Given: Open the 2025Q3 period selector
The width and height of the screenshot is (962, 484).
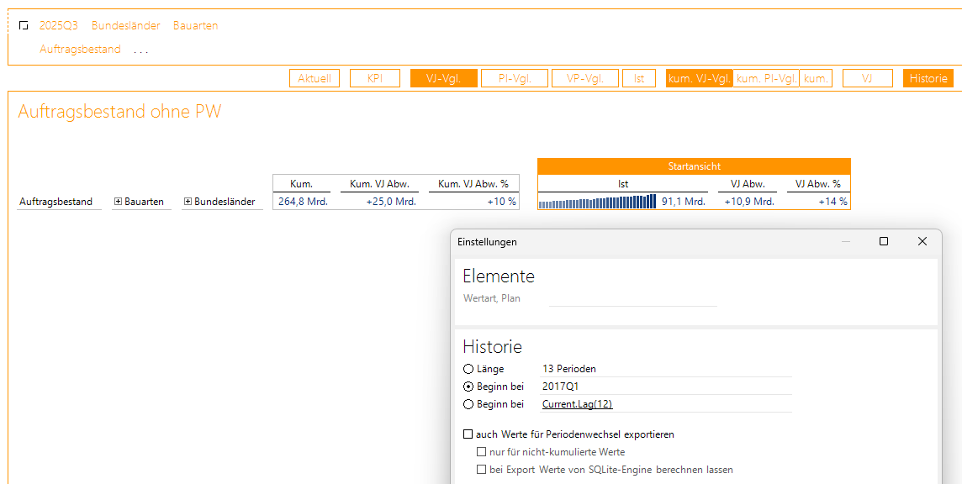Looking at the screenshot, I should 59,26.
